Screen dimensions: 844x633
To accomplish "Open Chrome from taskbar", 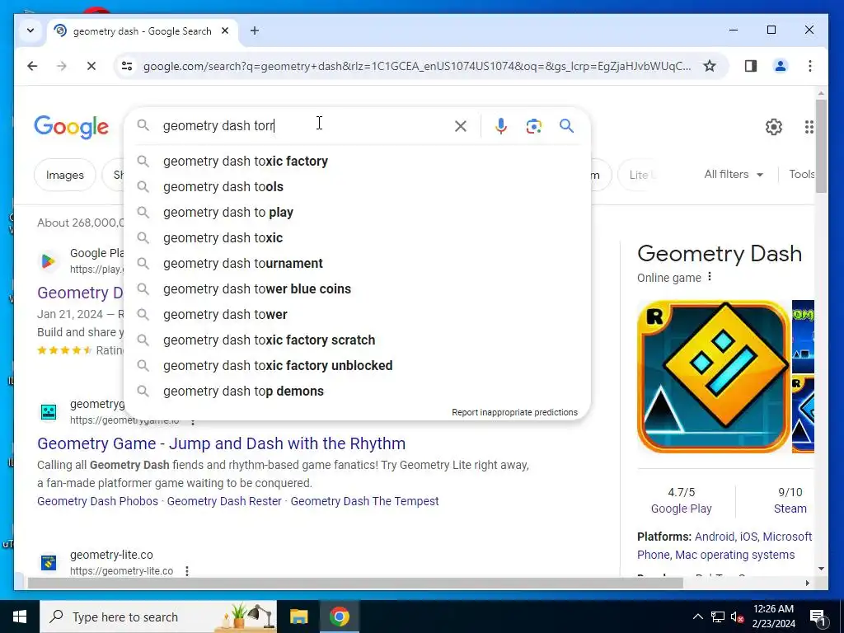I will point(339,617).
